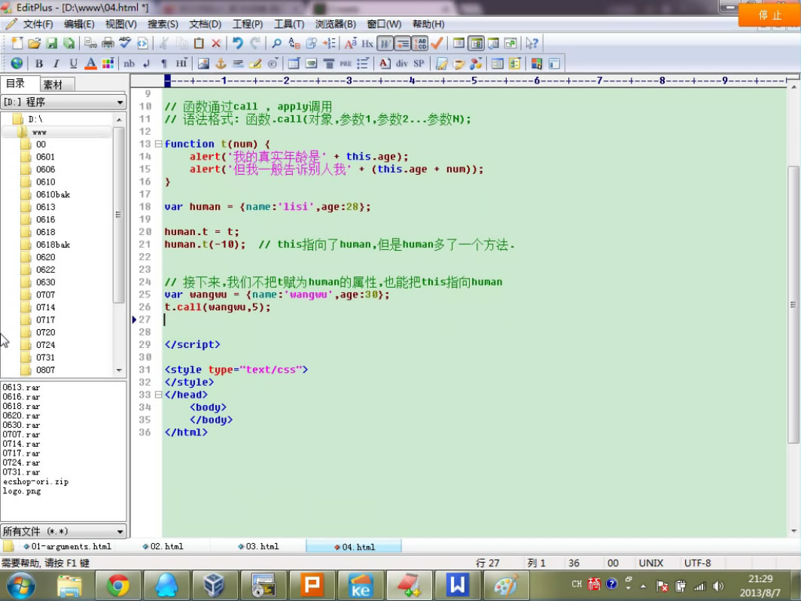Collapse the head tag fold marker
The width and height of the screenshot is (801, 601).
coord(158,395)
